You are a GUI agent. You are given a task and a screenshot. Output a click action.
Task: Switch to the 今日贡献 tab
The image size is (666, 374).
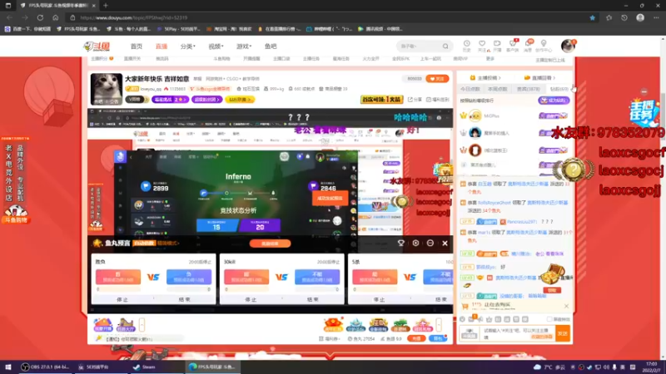click(x=470, y=89)
